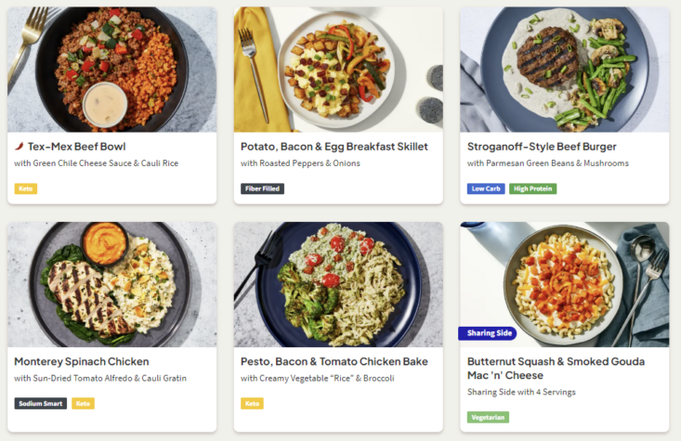Open Potato, Bacon & Egg Breakfast Skillet image
681x441 pixels.
pyautogui.click(x=338, y=70)
